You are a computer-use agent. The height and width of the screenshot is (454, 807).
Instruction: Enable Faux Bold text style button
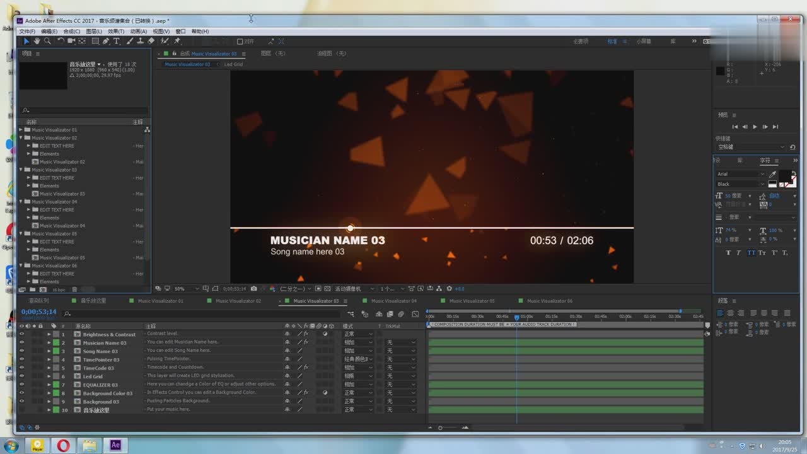728,253
